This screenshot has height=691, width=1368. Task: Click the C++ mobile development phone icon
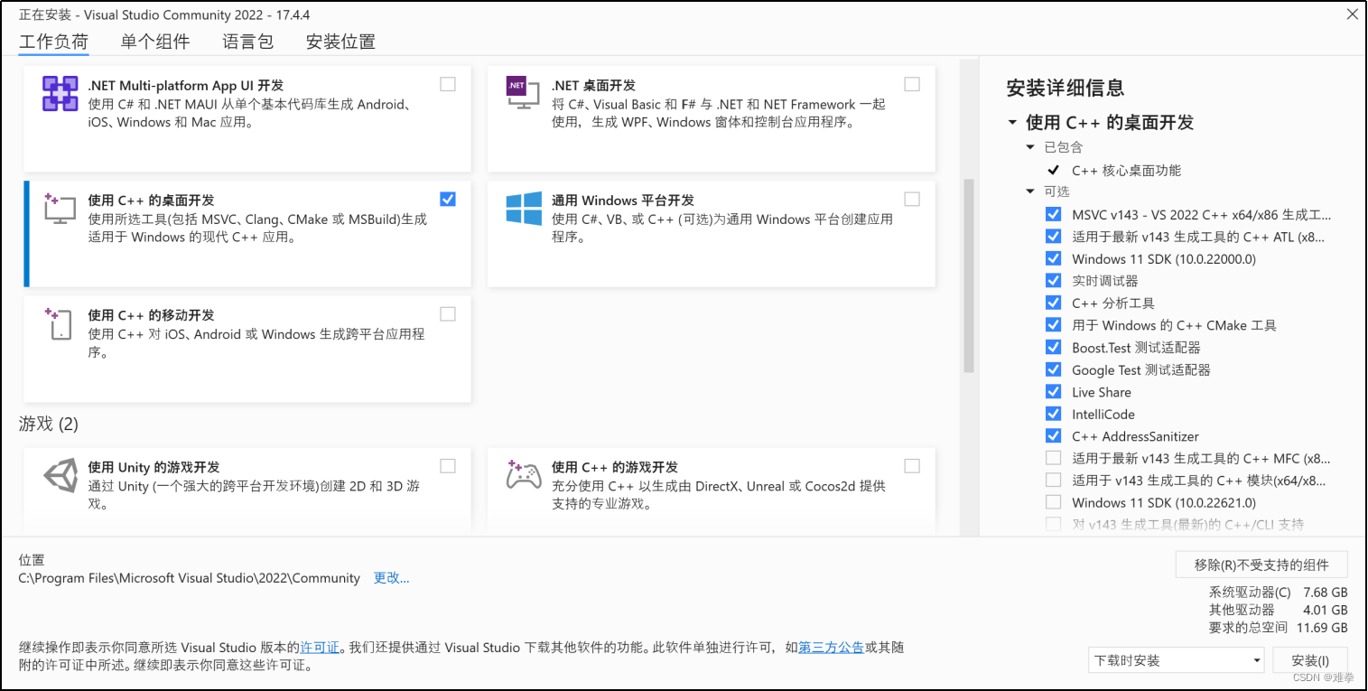(60, 323)
